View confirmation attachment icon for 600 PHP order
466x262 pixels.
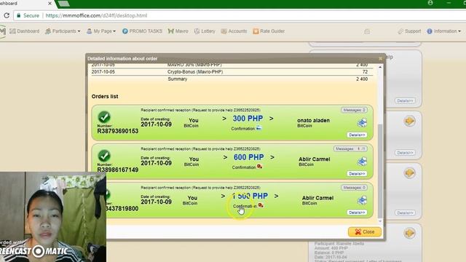coord(259,167)
